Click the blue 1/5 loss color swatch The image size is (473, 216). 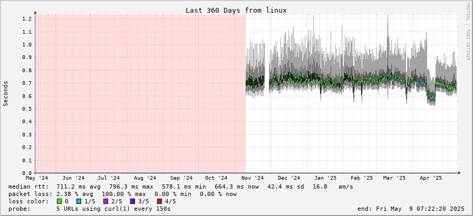point(79,201)
